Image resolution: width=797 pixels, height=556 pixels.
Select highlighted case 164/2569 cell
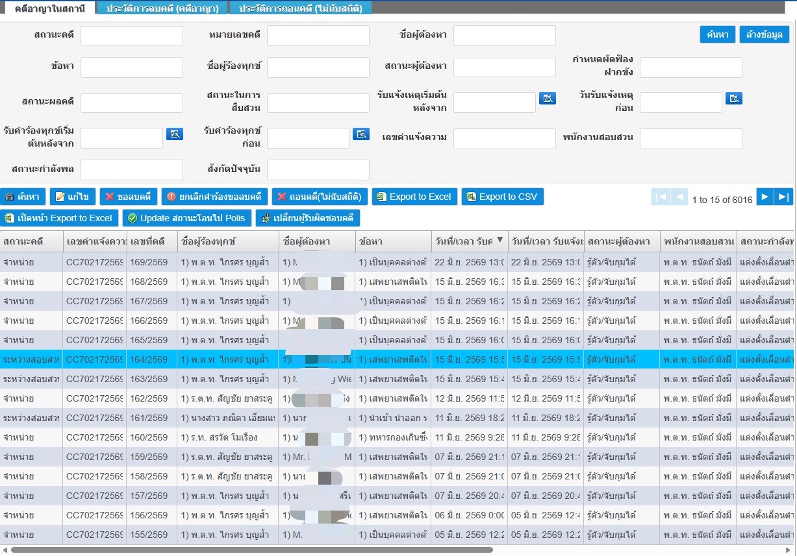(x=152, y=359)
